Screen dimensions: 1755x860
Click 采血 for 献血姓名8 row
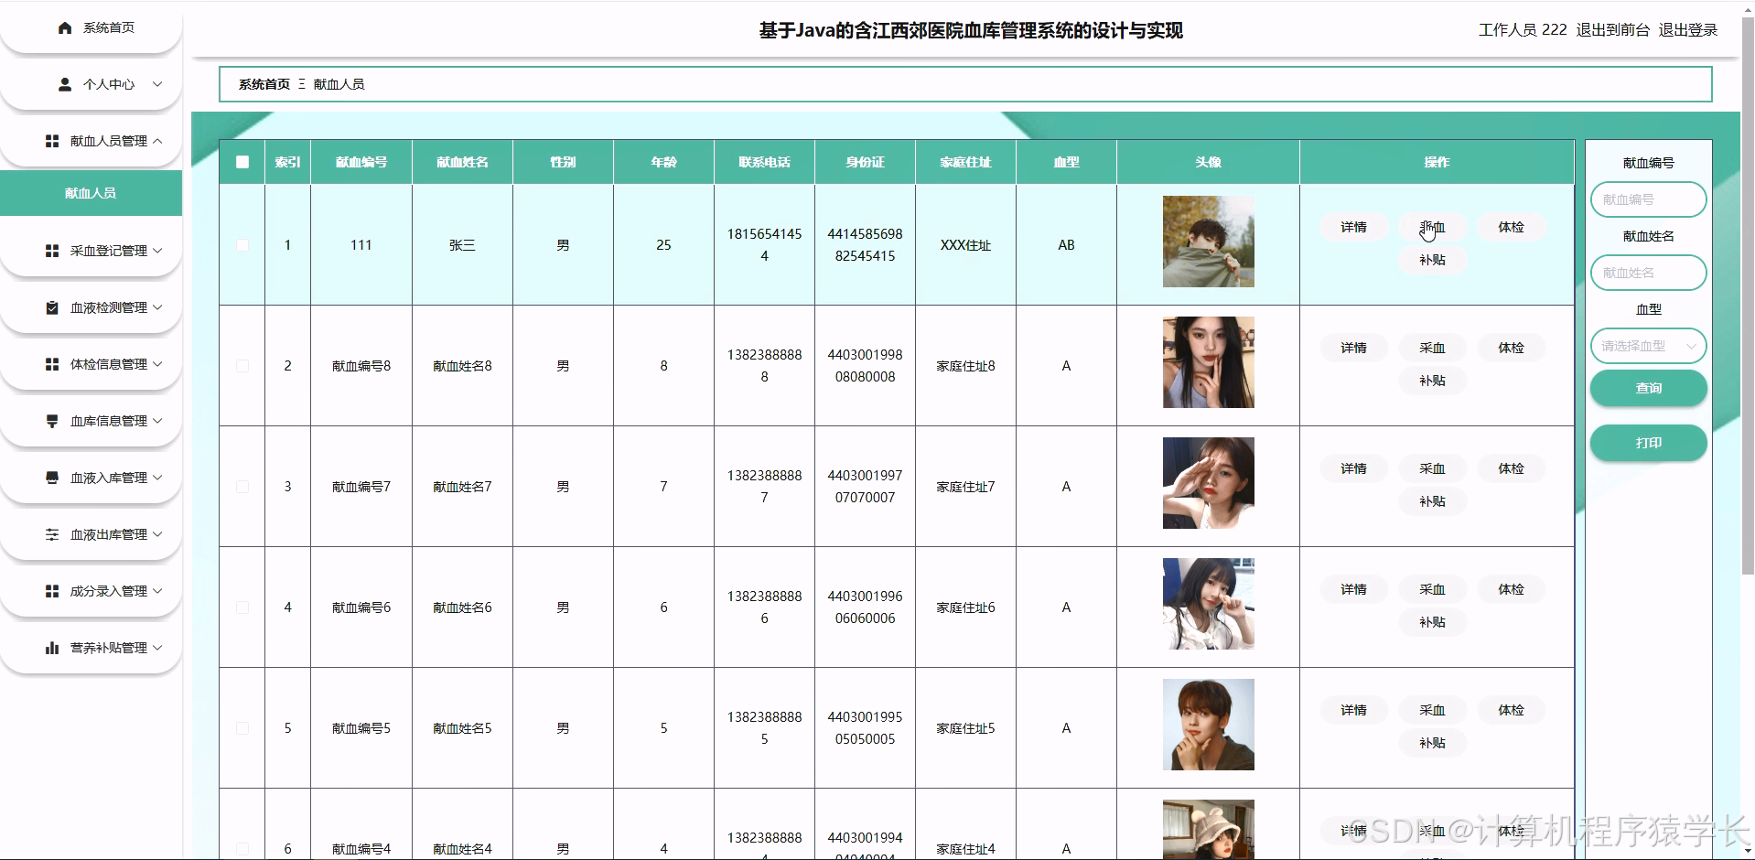tap(1432, 348)
